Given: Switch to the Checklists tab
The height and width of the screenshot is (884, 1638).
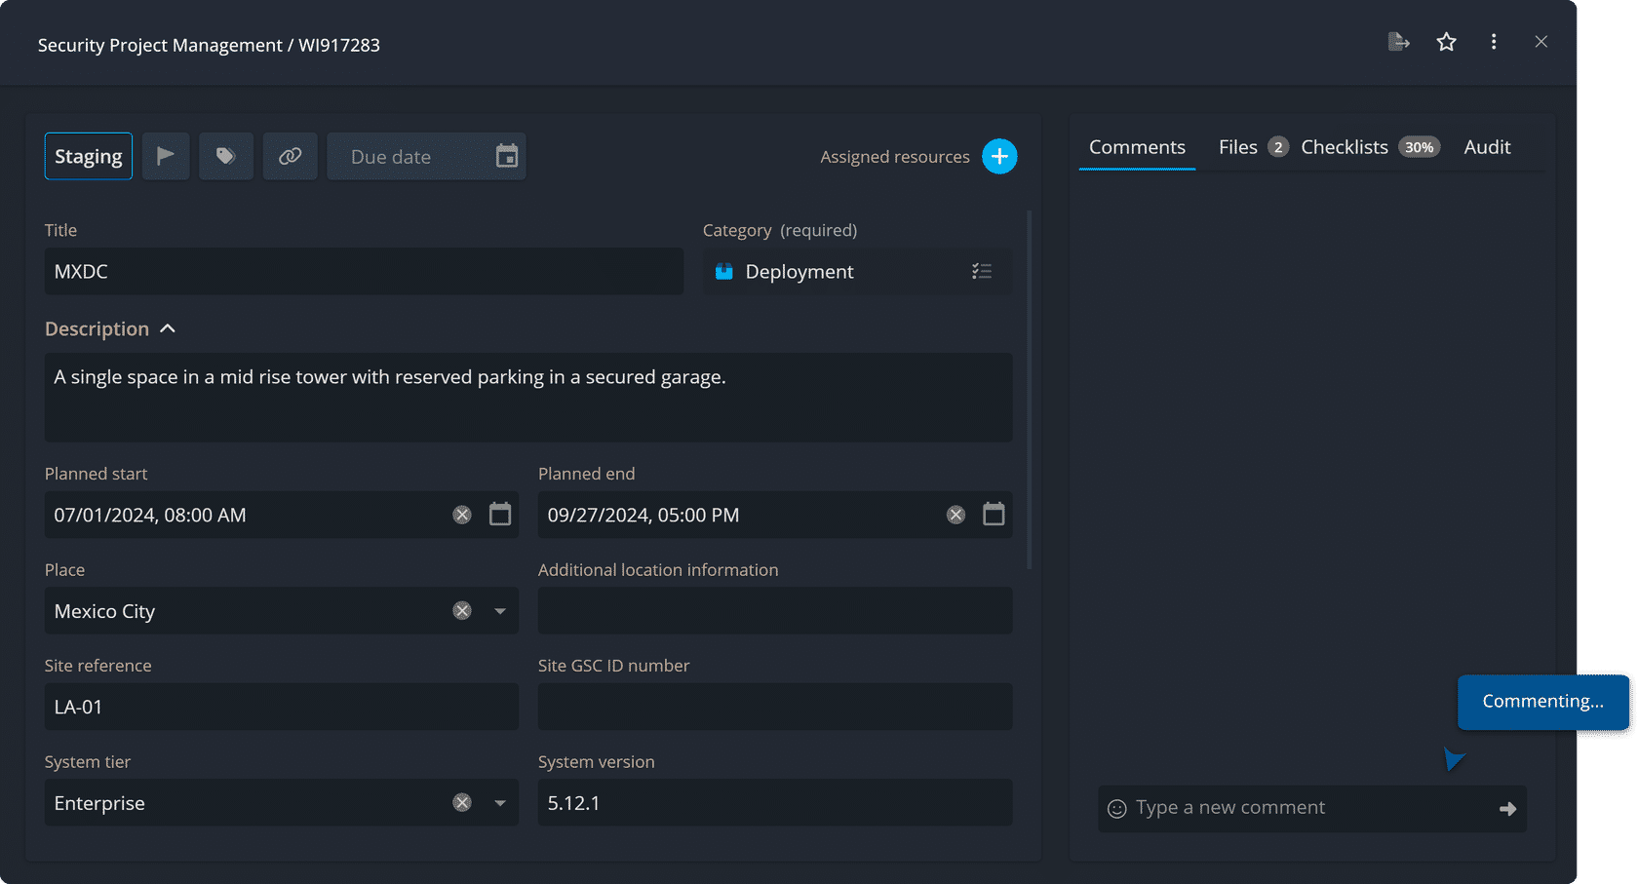Looking at the screenshot, I should pos(1345,147).
